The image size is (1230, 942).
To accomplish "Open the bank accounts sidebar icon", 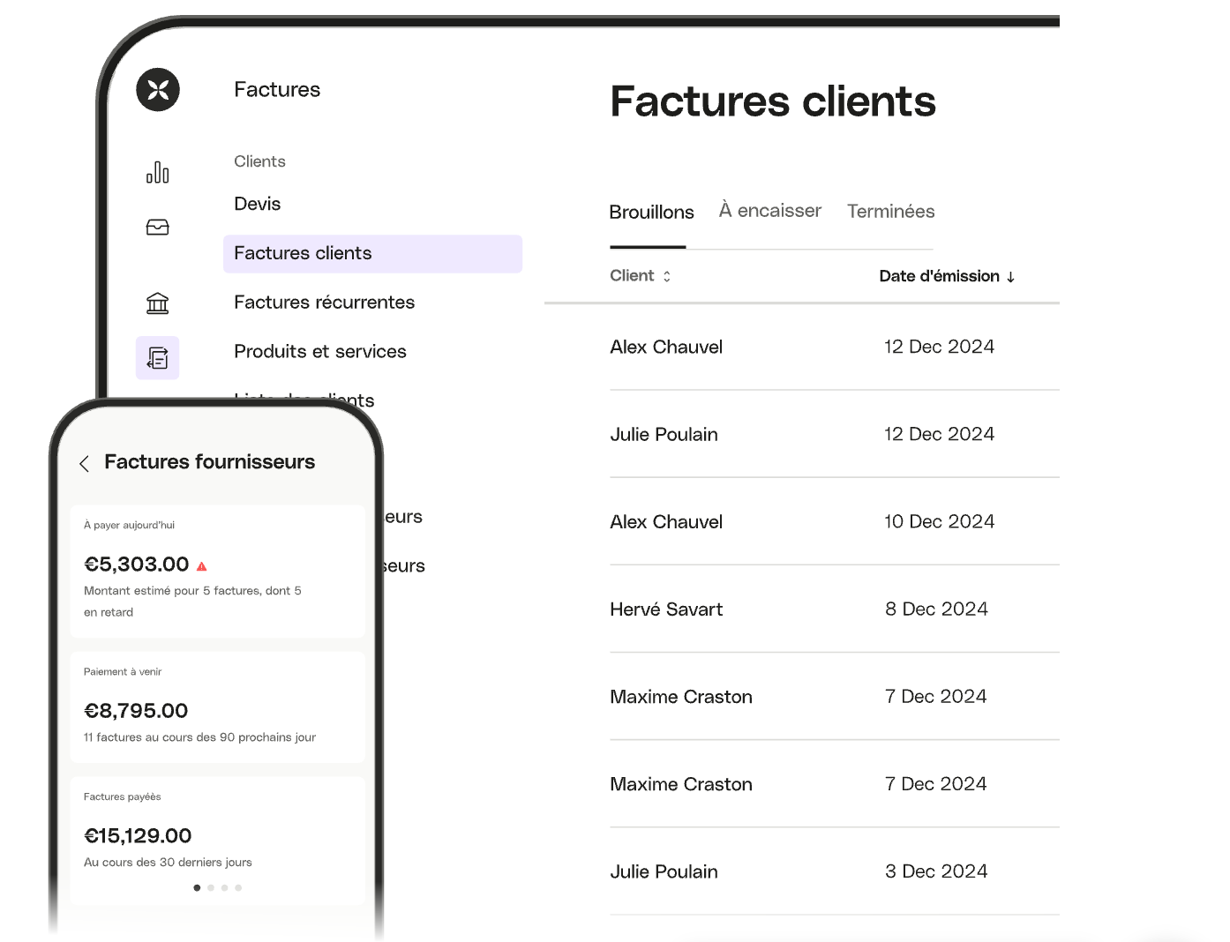I will click(x=158, y=303).
